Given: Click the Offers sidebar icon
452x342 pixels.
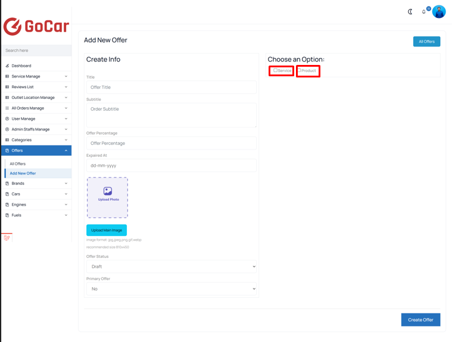Looking at the screenshot, I should 7,151.
